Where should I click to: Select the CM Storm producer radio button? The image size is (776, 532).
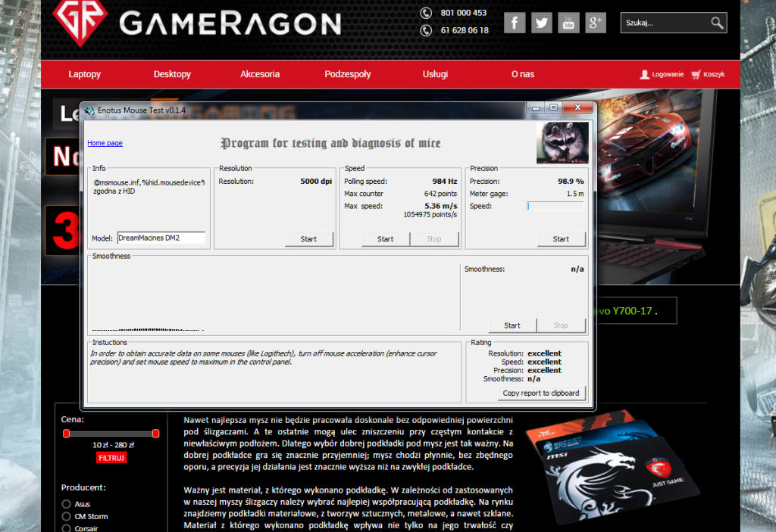[x=67, y=516]
